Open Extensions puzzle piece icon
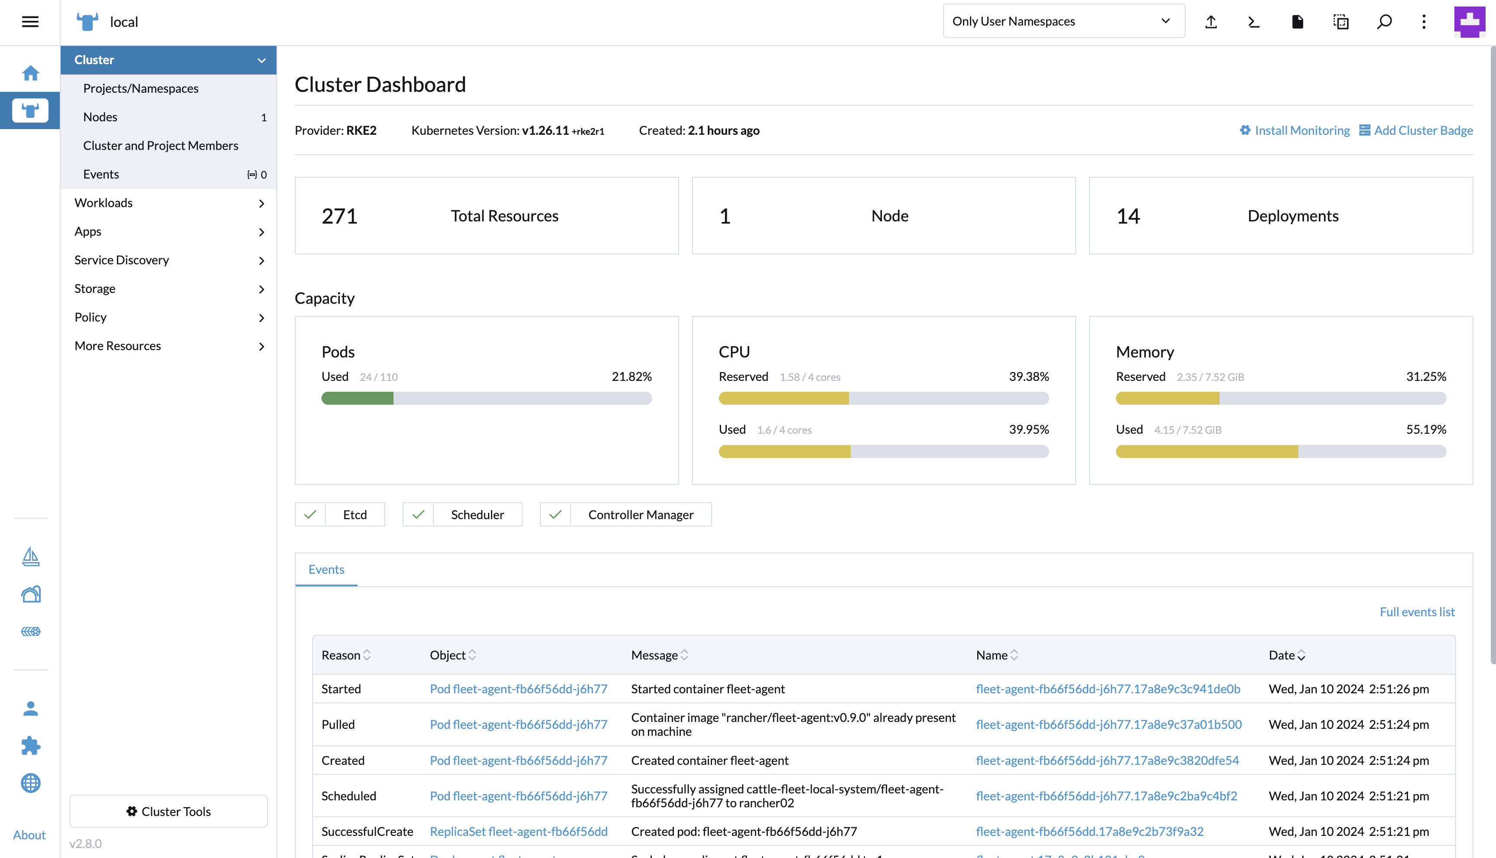 click(31, 745)
